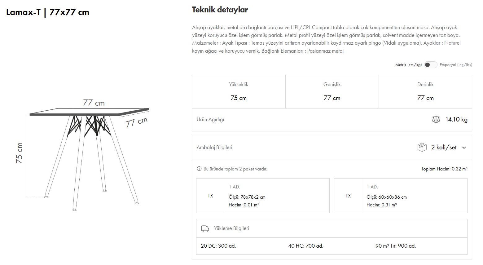Click the Lamax-T 77x77 cm title
This screenshot has height=265, width=483.
[48, 12]
